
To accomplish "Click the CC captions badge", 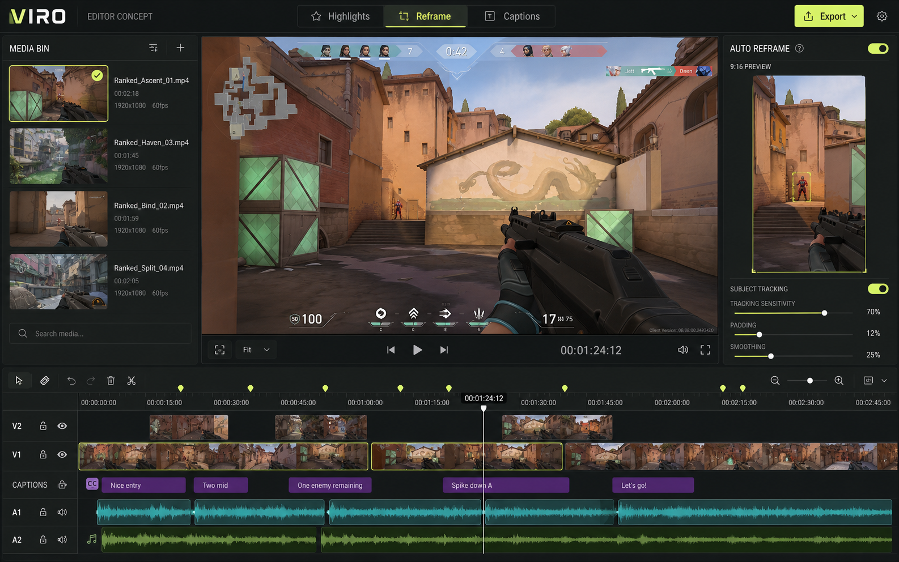I will point(92,484).
